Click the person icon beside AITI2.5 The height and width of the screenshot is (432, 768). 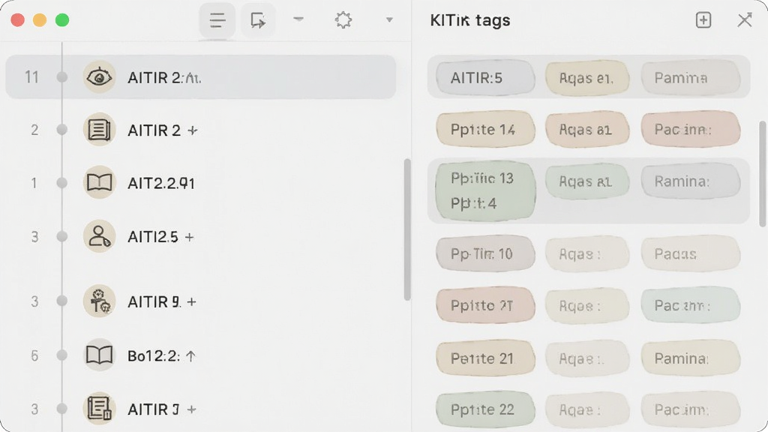(100, 236)
